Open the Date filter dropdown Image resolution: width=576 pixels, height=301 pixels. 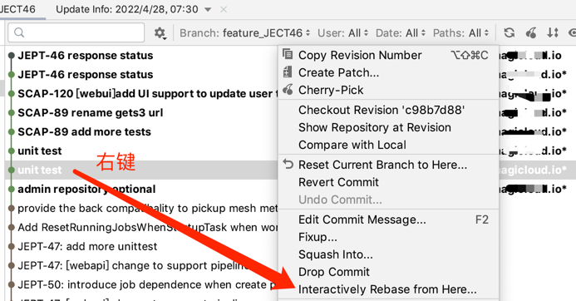(x=401, y=33)
